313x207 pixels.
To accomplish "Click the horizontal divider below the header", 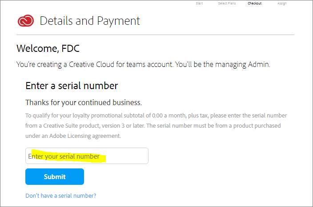I will (155, 35).
